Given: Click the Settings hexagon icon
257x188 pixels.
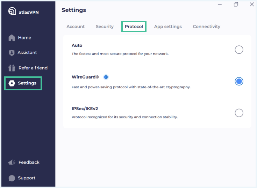Looking at the screenshot, I should click(12, 83).
